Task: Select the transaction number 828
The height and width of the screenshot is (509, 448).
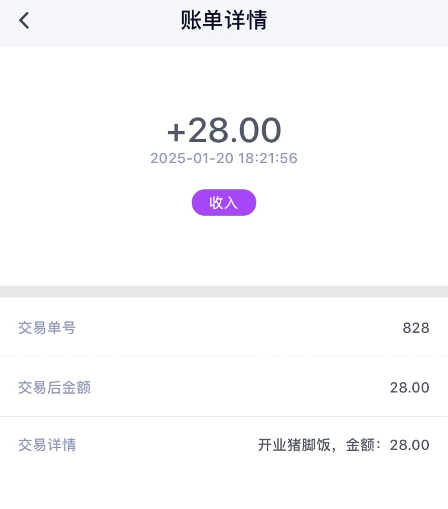Action: point(416,328)
